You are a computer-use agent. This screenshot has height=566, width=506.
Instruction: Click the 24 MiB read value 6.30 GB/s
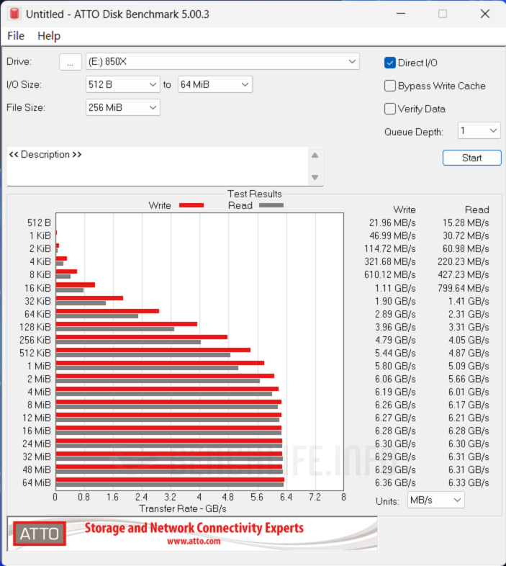(469, 444)
